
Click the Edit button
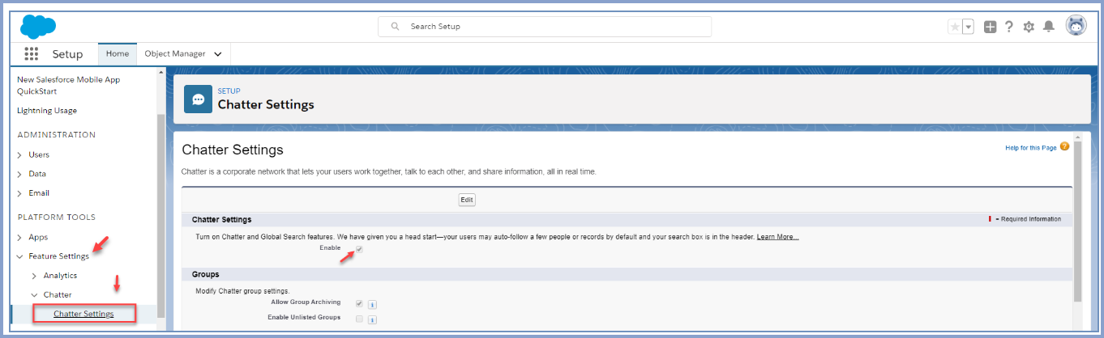tap(467, 200)
